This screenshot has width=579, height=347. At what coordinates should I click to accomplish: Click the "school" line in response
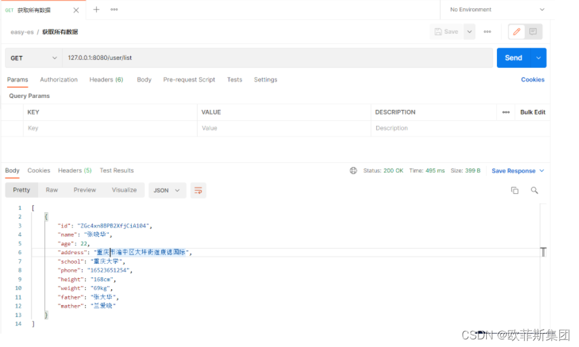(x=92, y=261)
